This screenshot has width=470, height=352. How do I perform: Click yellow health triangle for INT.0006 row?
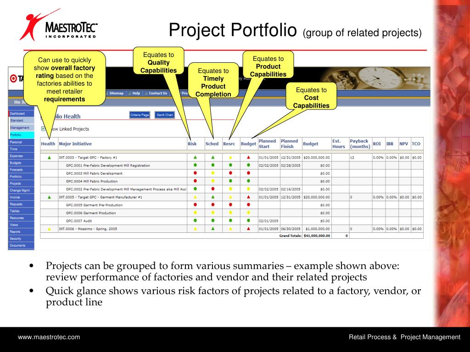pos(50,229)
